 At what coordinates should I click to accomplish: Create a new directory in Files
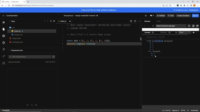click(x=54, y=21)
